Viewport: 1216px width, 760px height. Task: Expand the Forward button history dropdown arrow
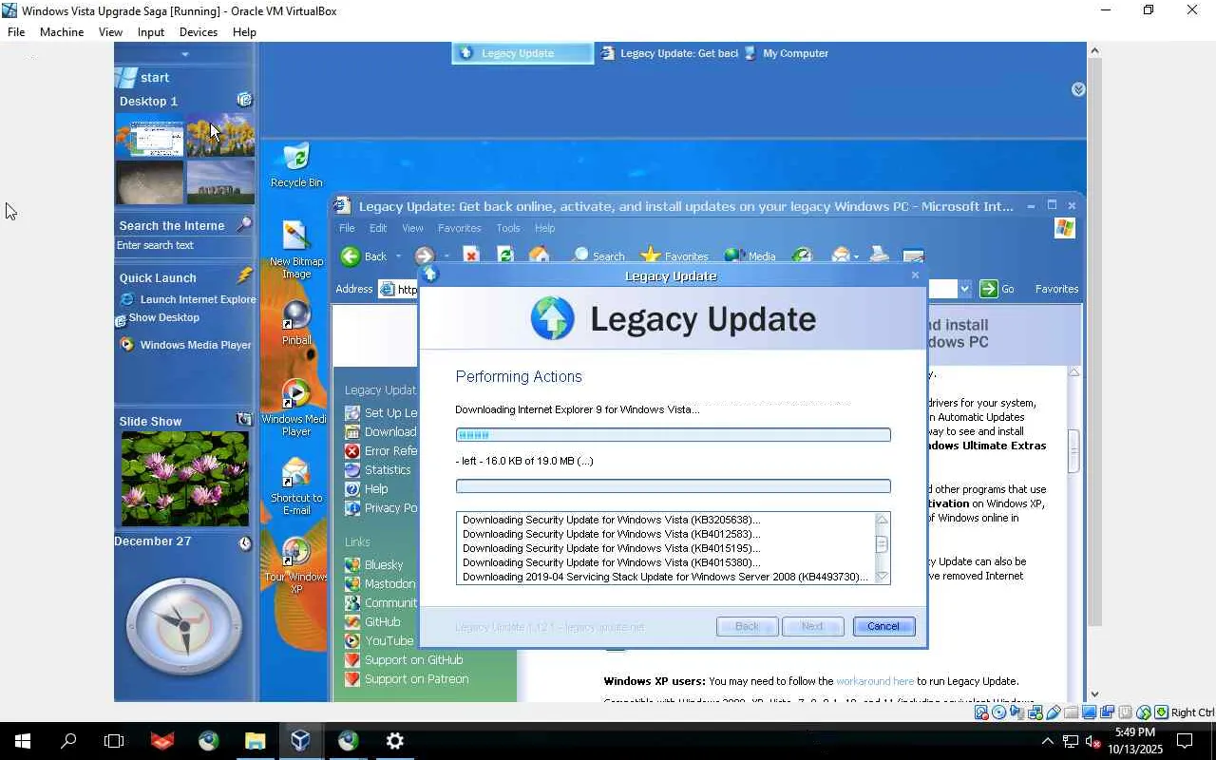click(446, 256)
